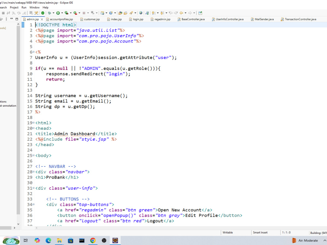
Task: Open Debug dropdown arrow
Action: [x=53, y=13]
